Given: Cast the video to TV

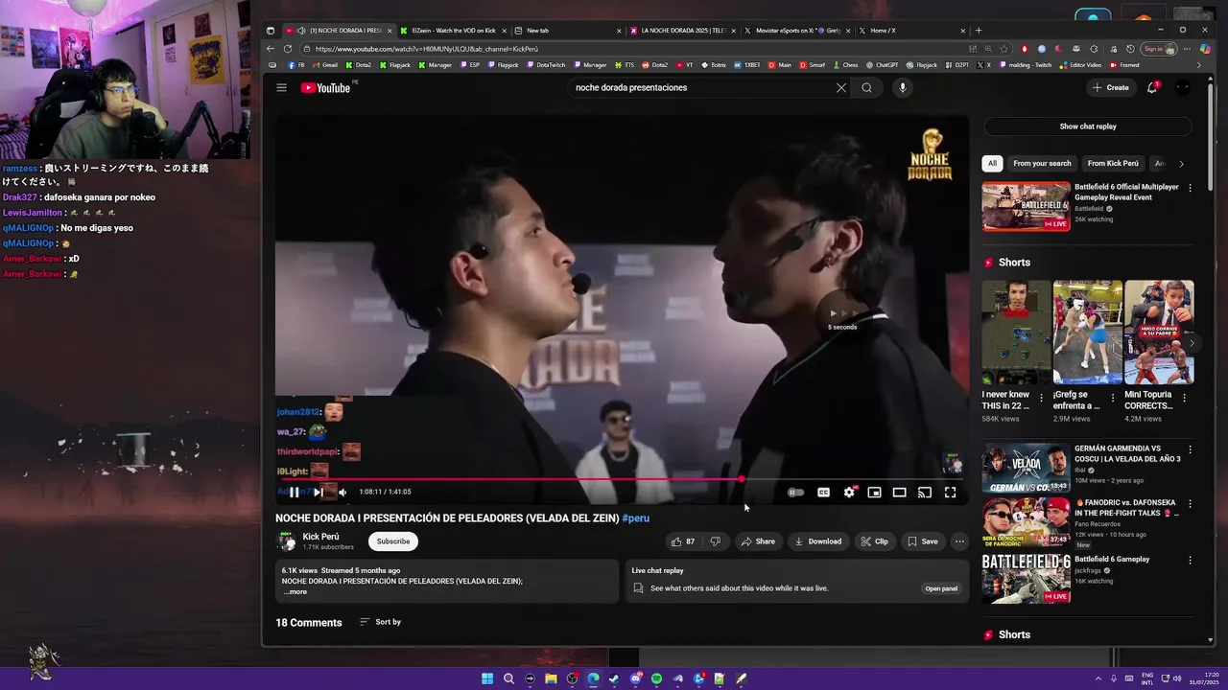Looking at the screenshot, I should (925, 493).
